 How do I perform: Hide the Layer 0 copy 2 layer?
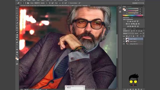tap(124, 39)
